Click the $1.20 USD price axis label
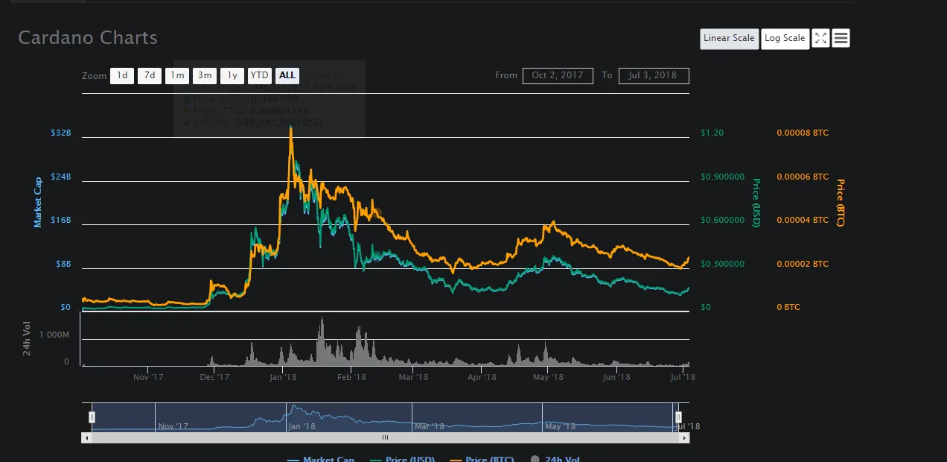 click(x=712, y=133)
